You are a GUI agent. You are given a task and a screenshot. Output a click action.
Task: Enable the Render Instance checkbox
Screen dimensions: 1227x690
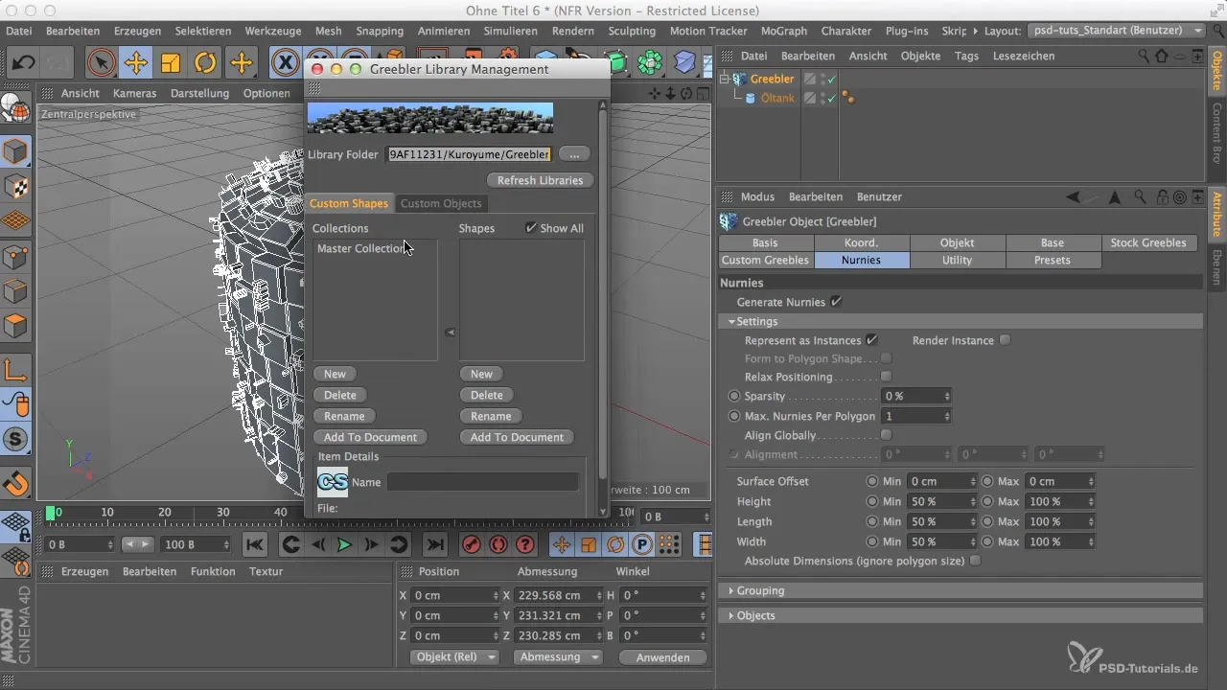pyautogui.click(x=1005, y=340)
